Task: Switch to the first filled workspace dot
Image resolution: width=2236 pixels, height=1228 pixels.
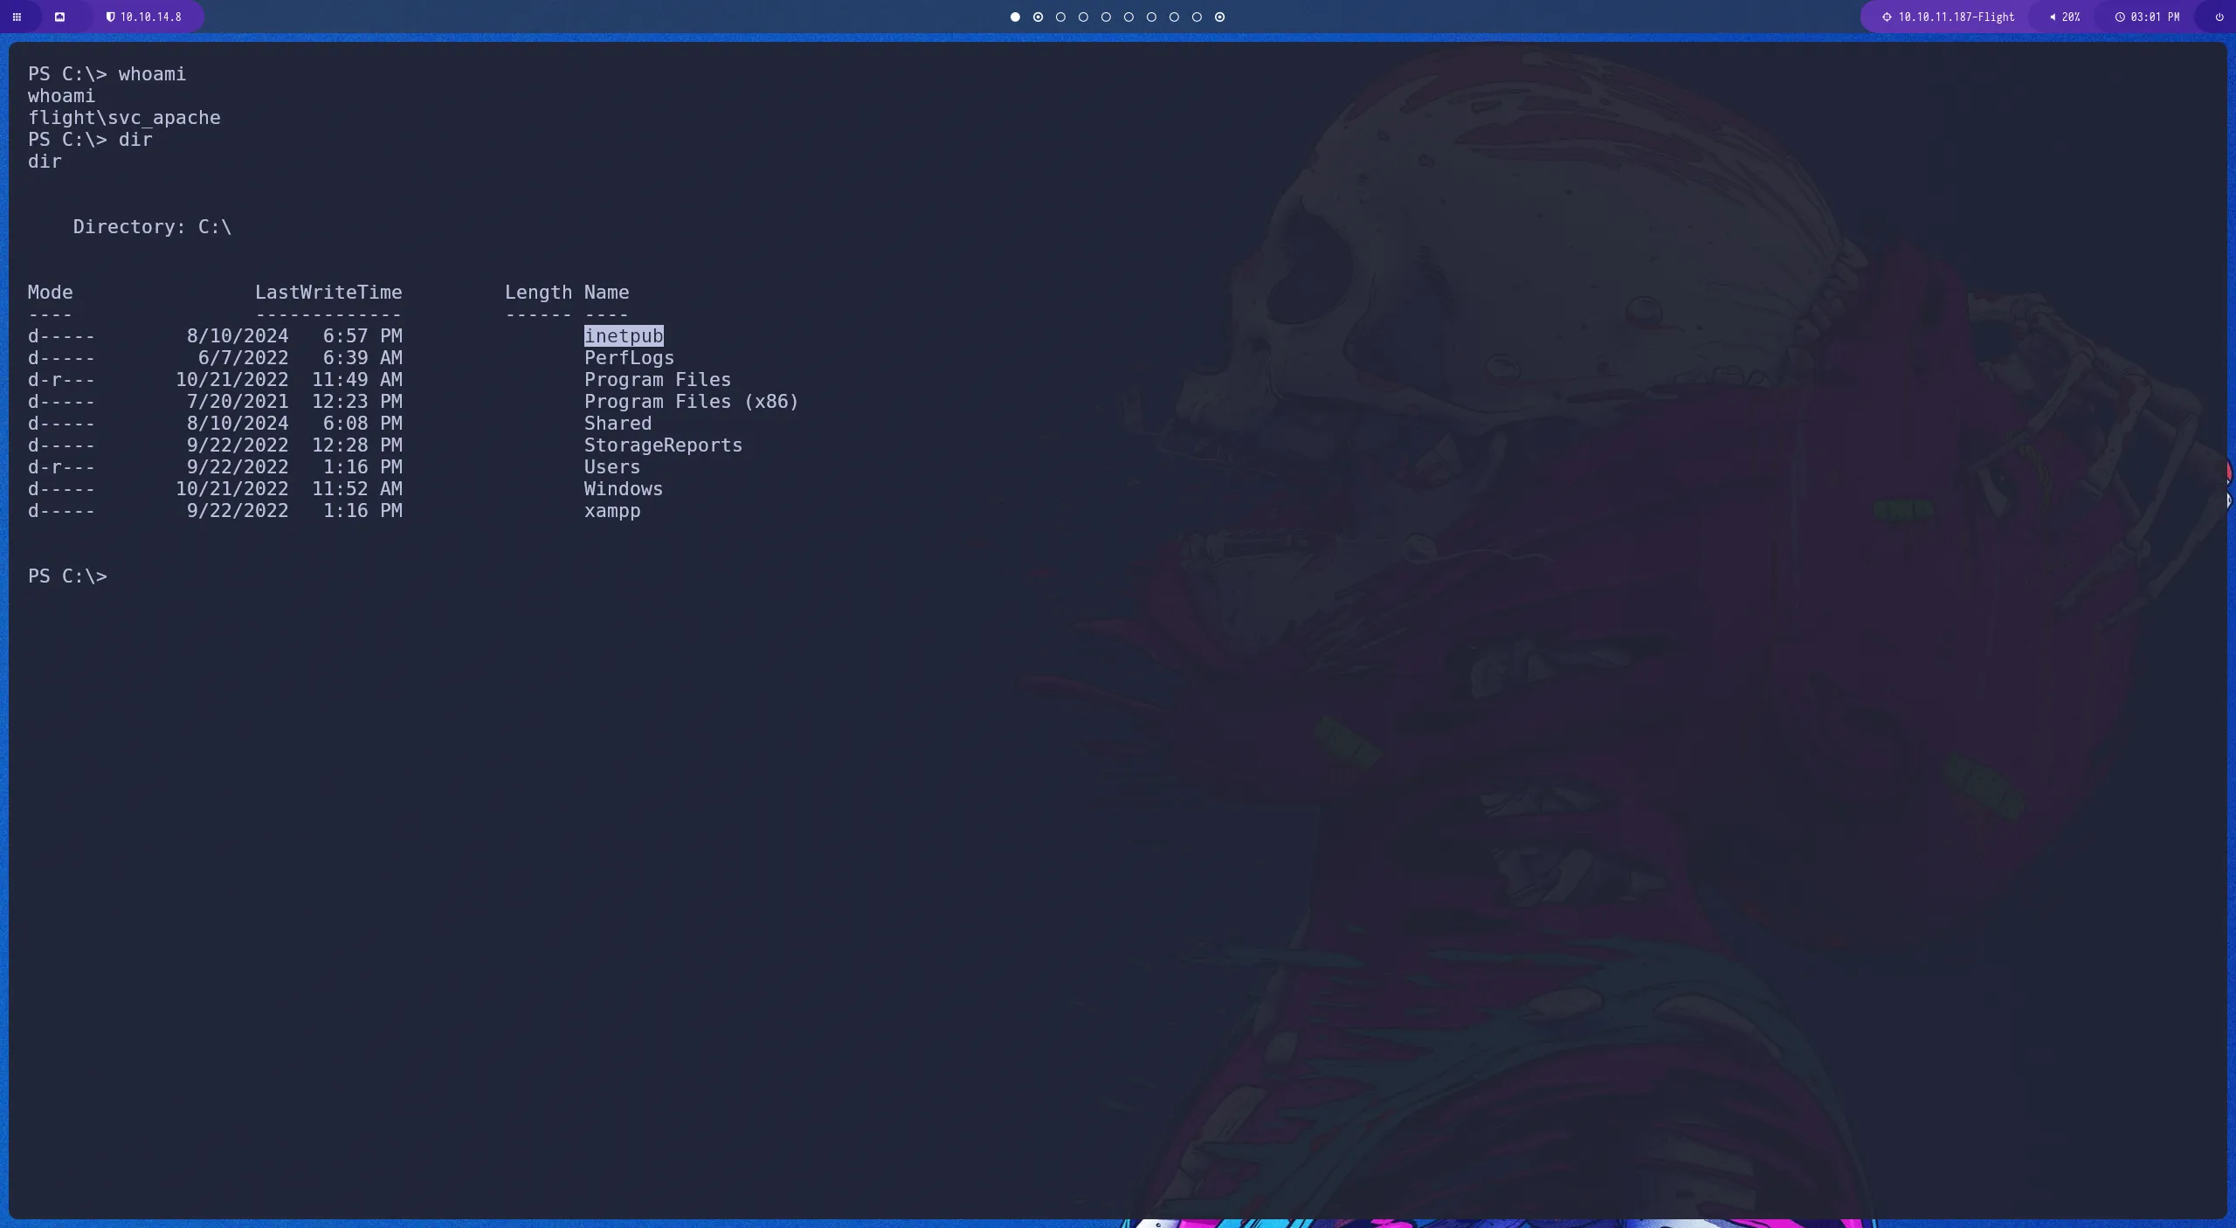Action: click(x=1015, y=17)
